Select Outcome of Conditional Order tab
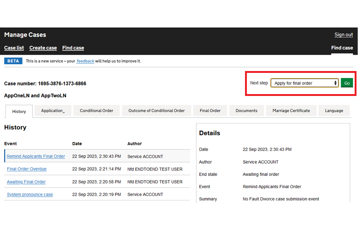 pos(157,111)
